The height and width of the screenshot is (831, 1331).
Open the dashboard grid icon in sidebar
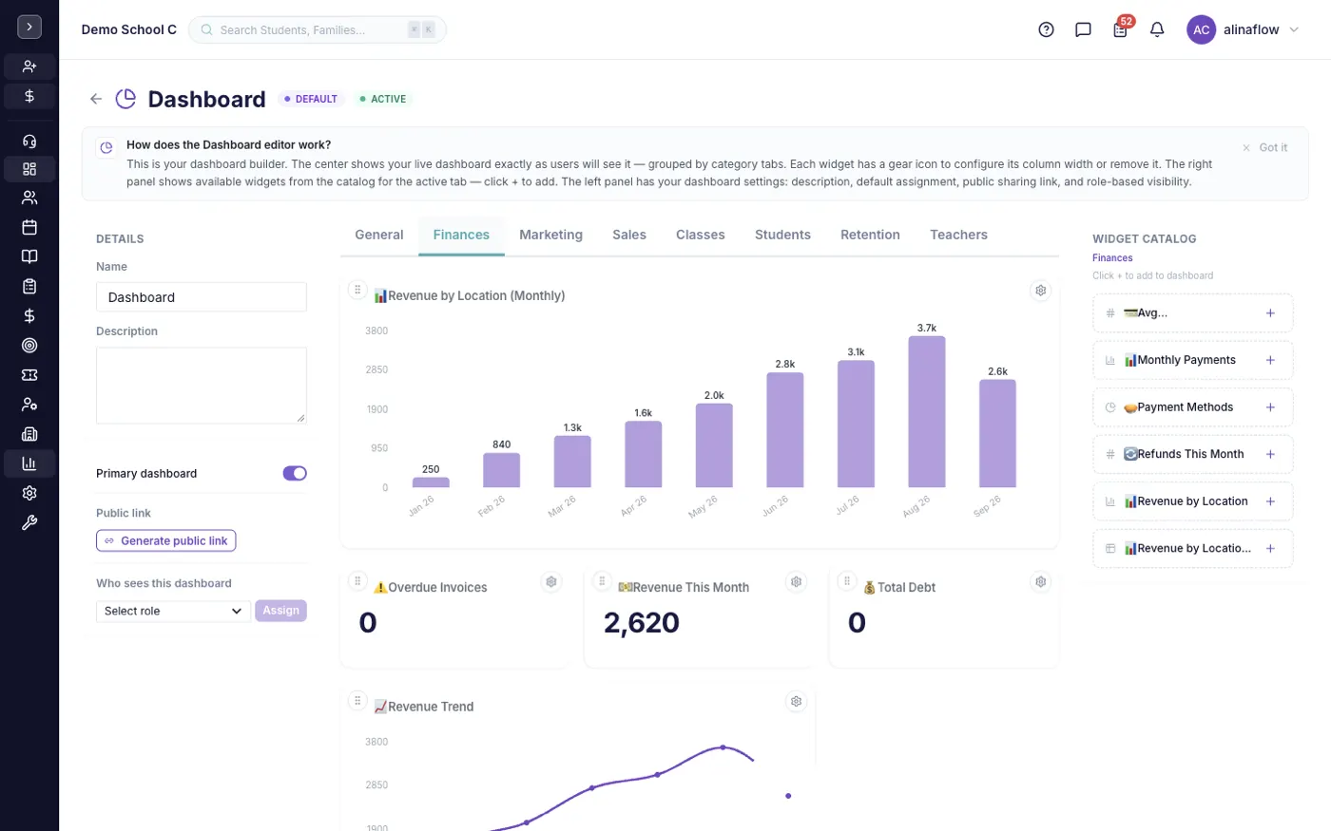coord(29,169)
